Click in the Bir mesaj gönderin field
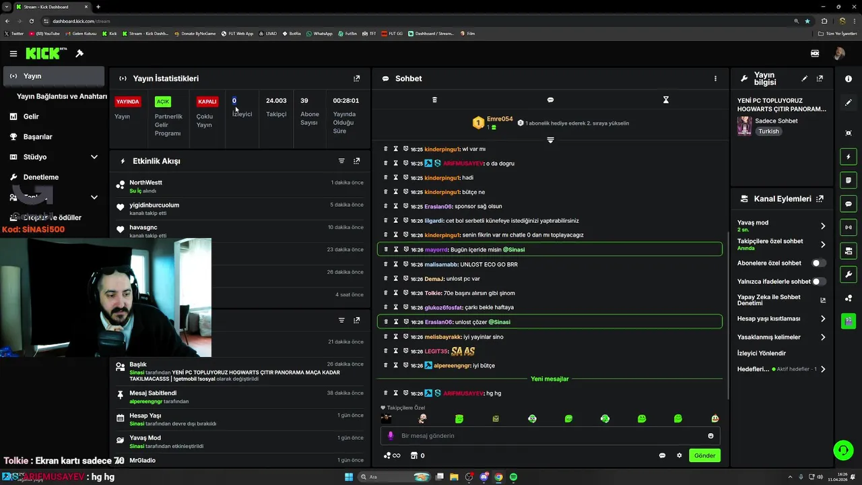Screen dimensions: 862x485 [550, 436]
